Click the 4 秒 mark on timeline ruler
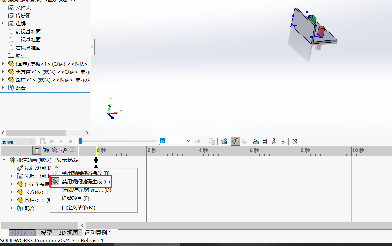 [x=203, y=150]
